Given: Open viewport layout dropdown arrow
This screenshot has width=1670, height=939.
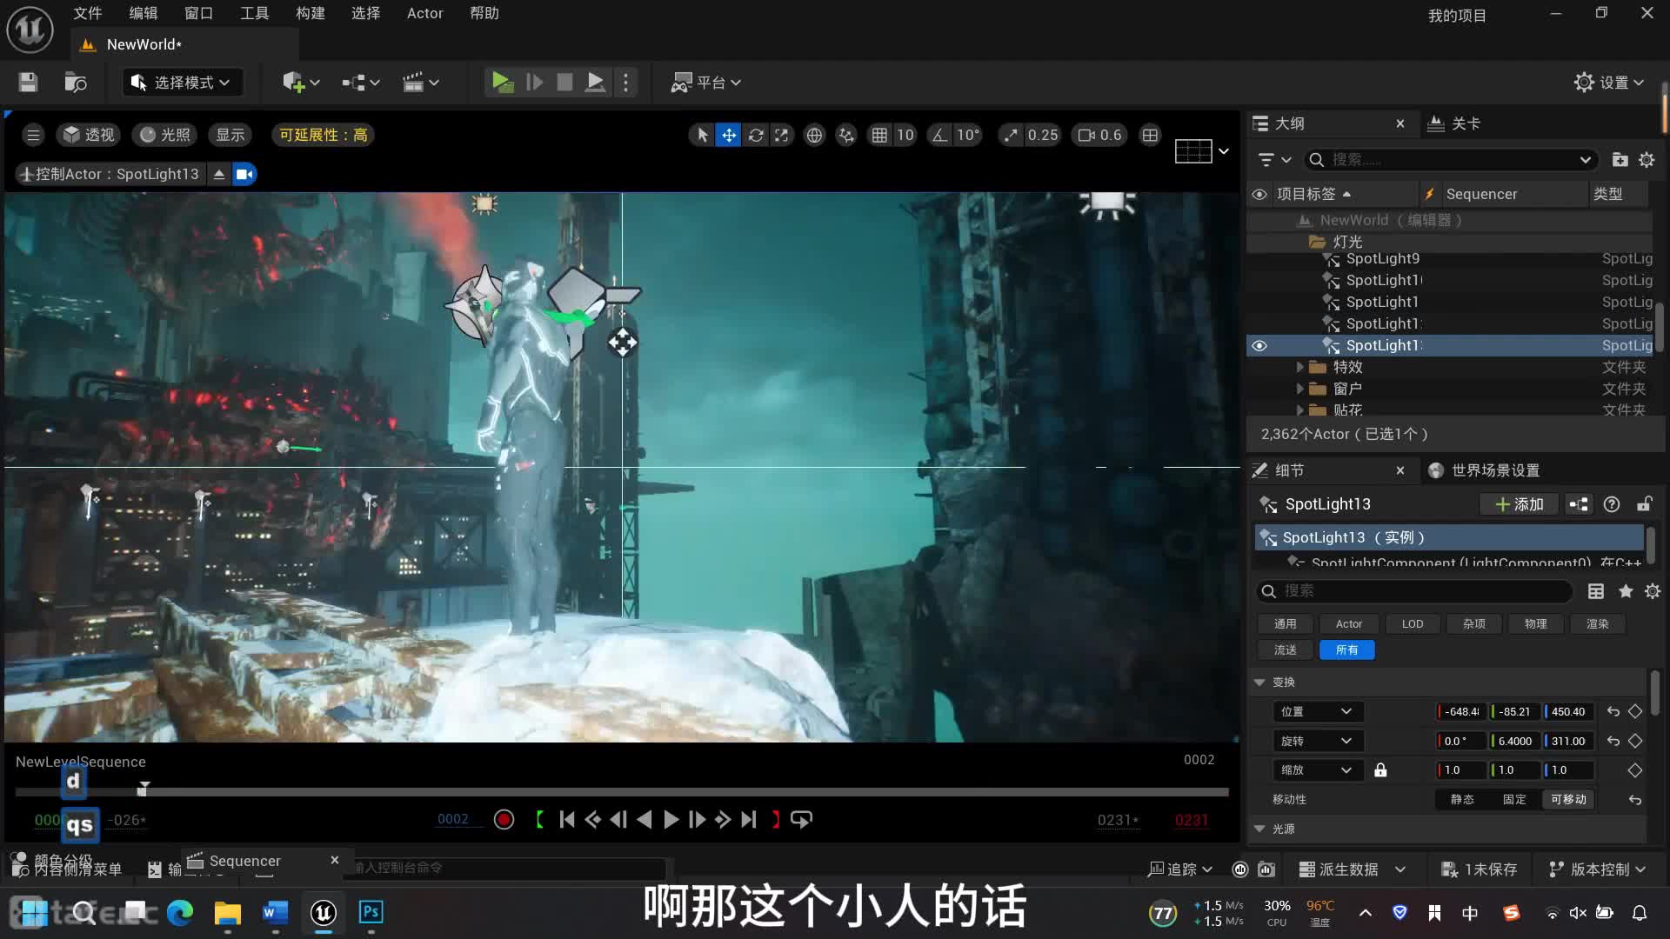Looking at the screenshot, I should tap(1224, 151).
